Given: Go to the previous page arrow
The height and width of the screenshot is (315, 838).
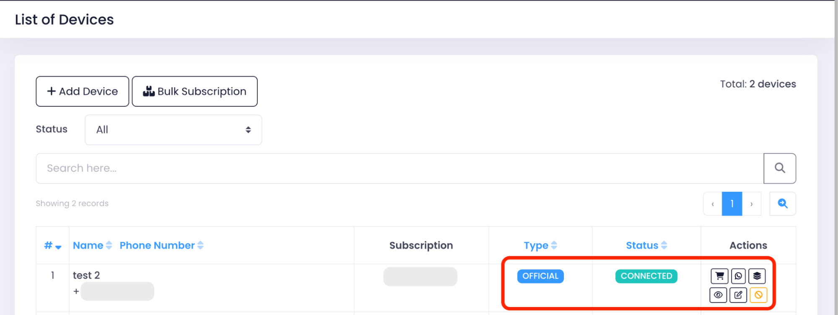Looking at the screenshot, I should click(x=713, y=204).
